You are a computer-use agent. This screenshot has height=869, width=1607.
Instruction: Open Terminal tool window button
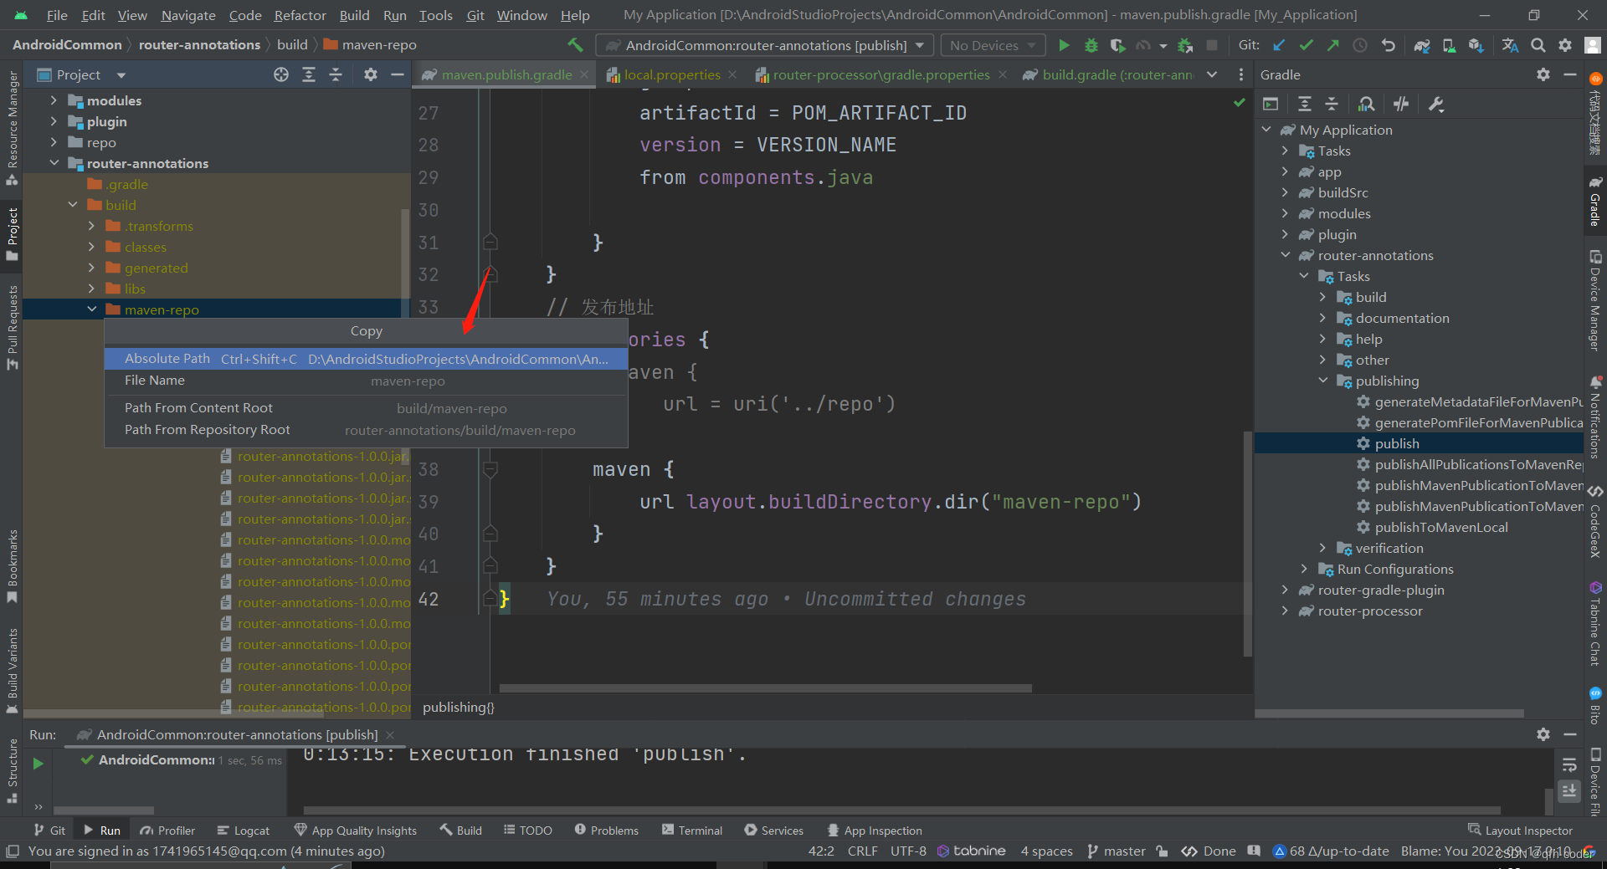click(x=692, y=830)
